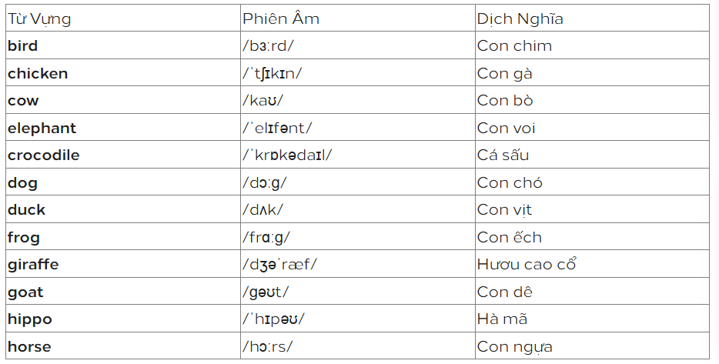Select the translation "Cá sấu"
The width and height of the screenshot is (719, 364).
503,155
